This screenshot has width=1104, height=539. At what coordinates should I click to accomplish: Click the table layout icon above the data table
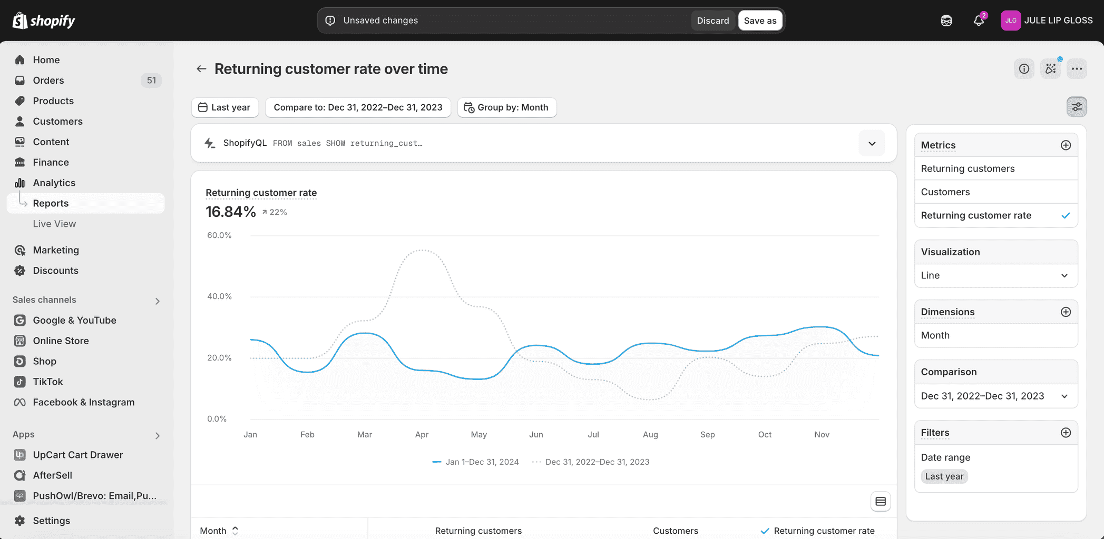(881, 501)
